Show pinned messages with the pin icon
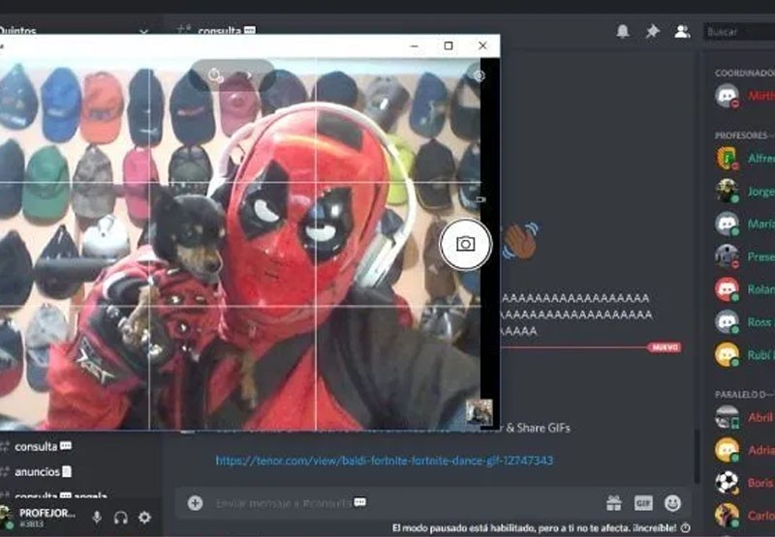The image size is (775, 537). (652, 31)
